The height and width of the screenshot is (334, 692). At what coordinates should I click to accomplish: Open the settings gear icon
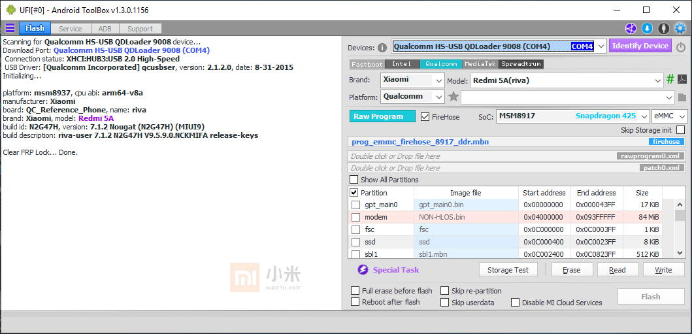680,29
